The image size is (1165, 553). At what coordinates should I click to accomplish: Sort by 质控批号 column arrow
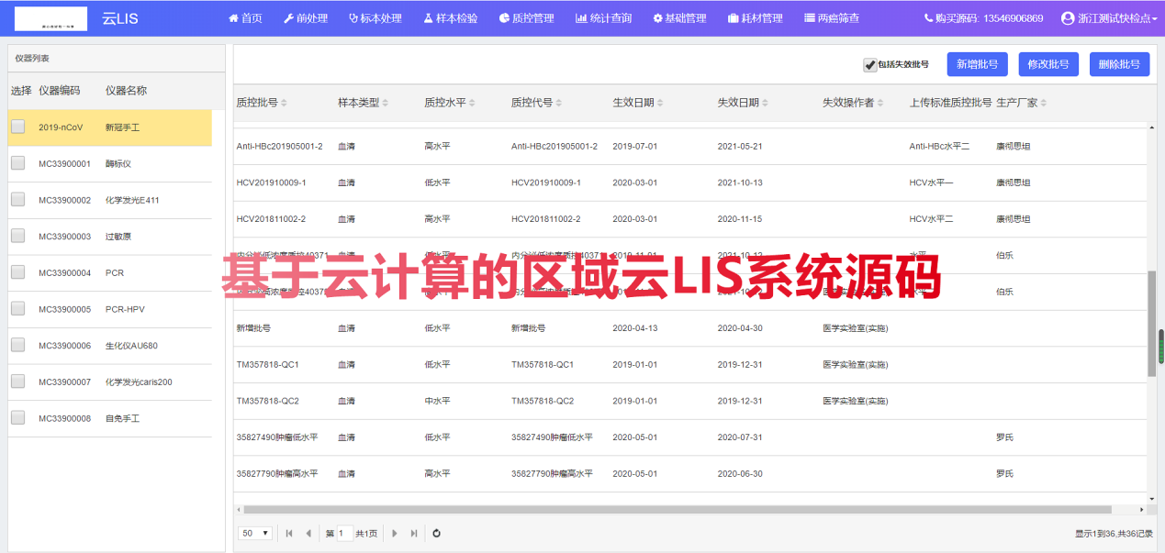tap(285, 103)
